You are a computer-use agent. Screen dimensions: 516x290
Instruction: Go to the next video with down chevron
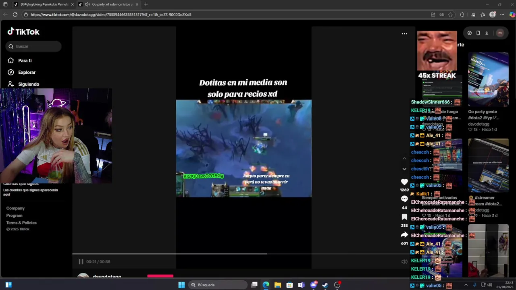pyautogui.click(x=404, y=169)
